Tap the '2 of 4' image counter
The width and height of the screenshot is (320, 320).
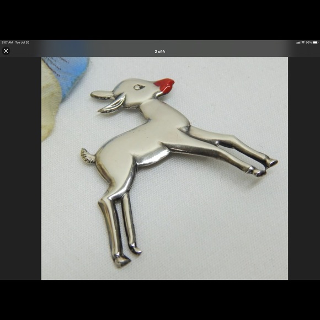coord(160,51)
